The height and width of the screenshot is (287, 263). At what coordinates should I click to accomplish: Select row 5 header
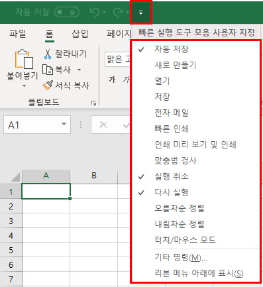click(11, 250)
